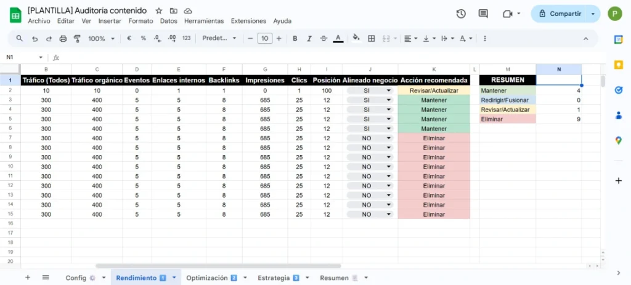The height and width of the screenshot is (285, 631).
Task: Click the font size input field
Action: click(264, 39)
